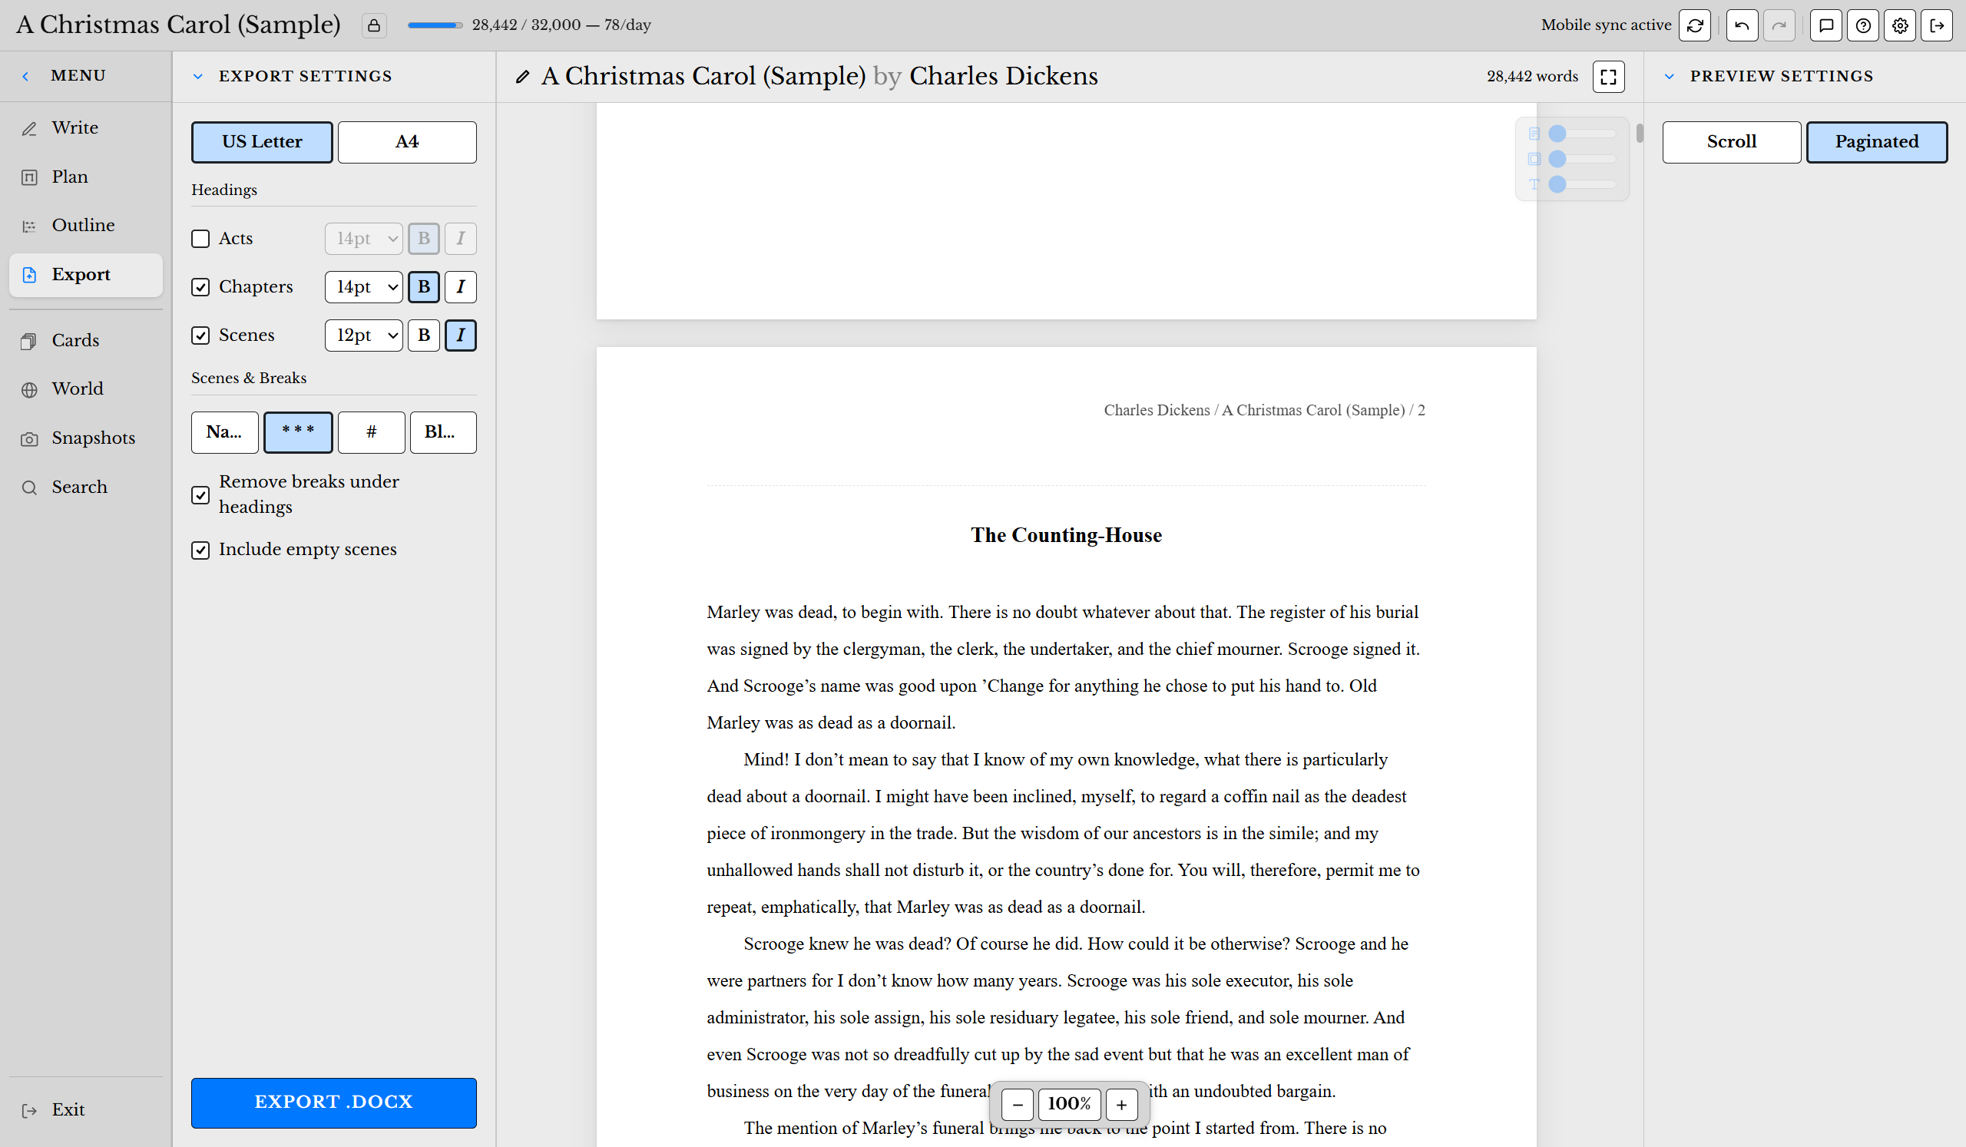The width and height of the screenshot is (1966, 1147).
Task: Uncheck Remove breaks under headings
Action: [200, 495]
